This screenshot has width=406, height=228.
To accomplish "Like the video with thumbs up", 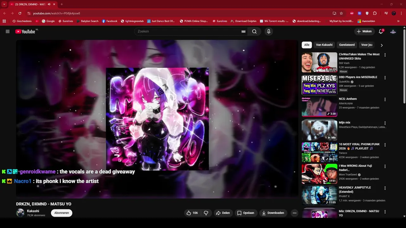I will (x=192, y=213).
